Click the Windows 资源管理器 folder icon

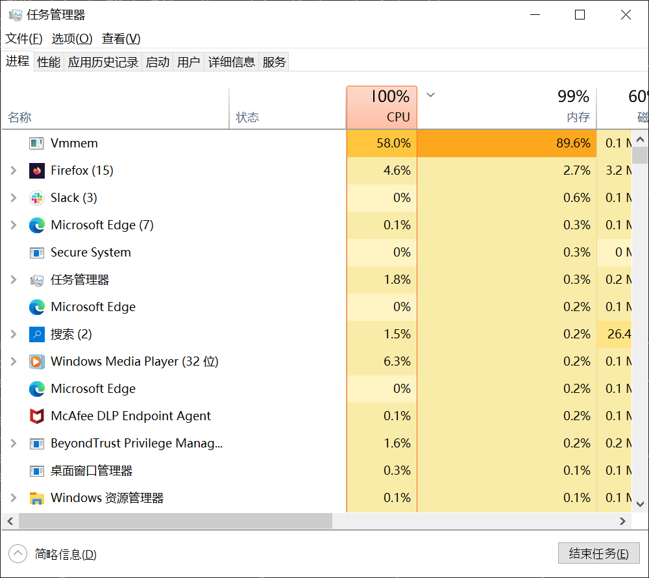coord(36,498)
